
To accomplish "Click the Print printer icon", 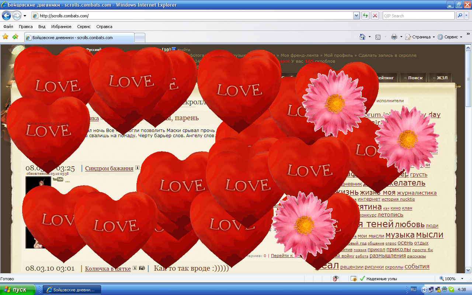I will pyautogui.click(x=394, y=37).
